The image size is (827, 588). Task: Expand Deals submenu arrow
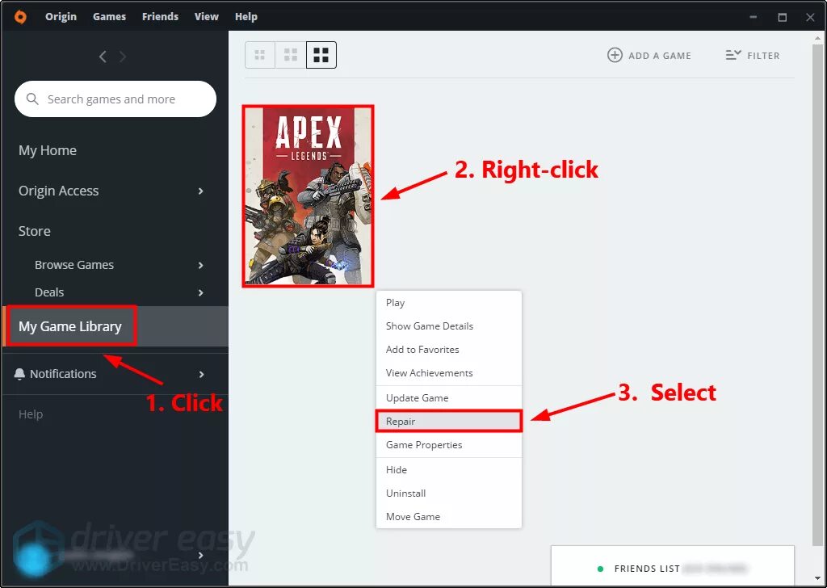(200, 292)
